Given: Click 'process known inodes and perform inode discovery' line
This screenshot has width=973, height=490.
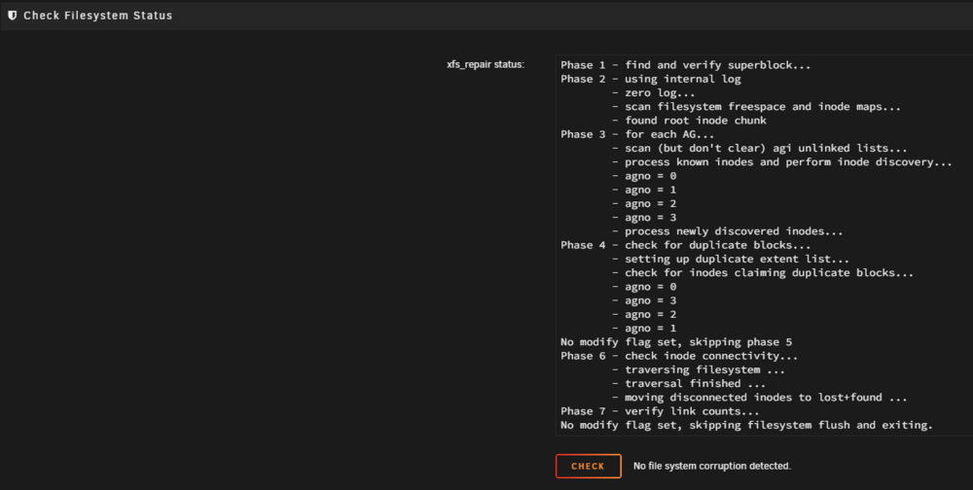Looking at the screenshot, I should pyautogui.click(x=782, y=162).
